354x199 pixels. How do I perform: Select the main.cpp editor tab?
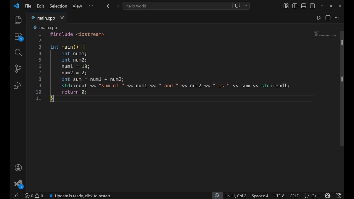pos(46,18)
